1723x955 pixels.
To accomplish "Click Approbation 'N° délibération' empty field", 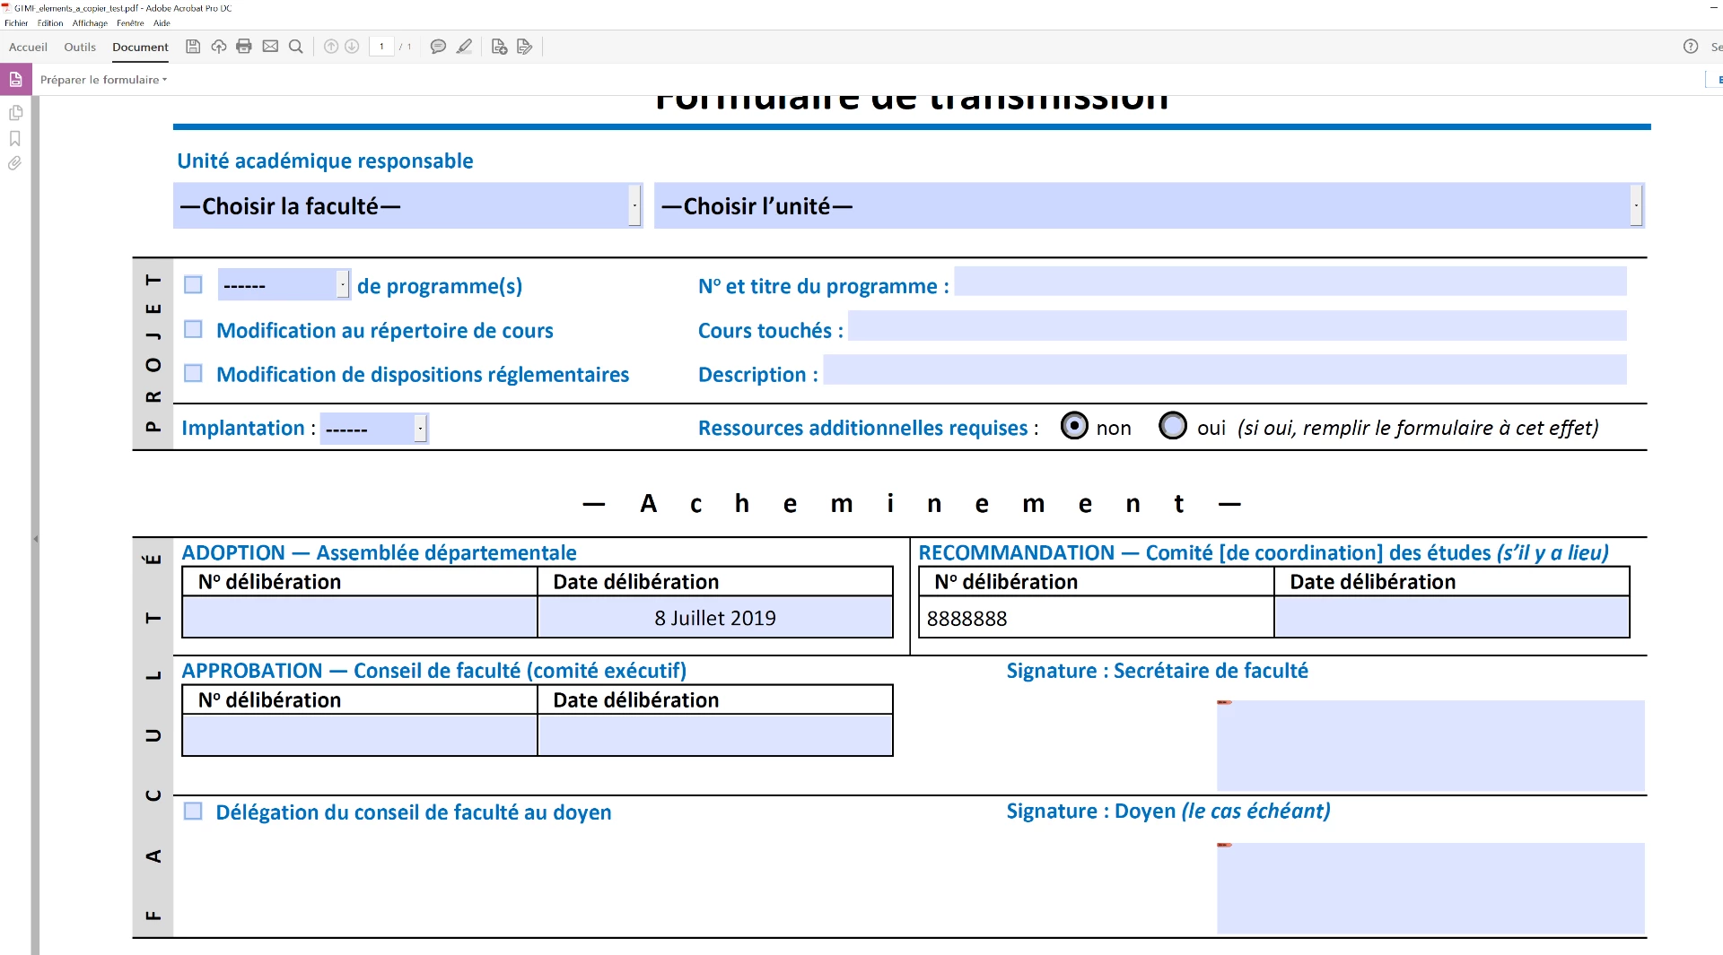I will pyautogui.click(x=360, y=735).
